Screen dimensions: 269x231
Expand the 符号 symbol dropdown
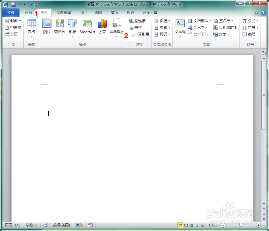(257, 28)
